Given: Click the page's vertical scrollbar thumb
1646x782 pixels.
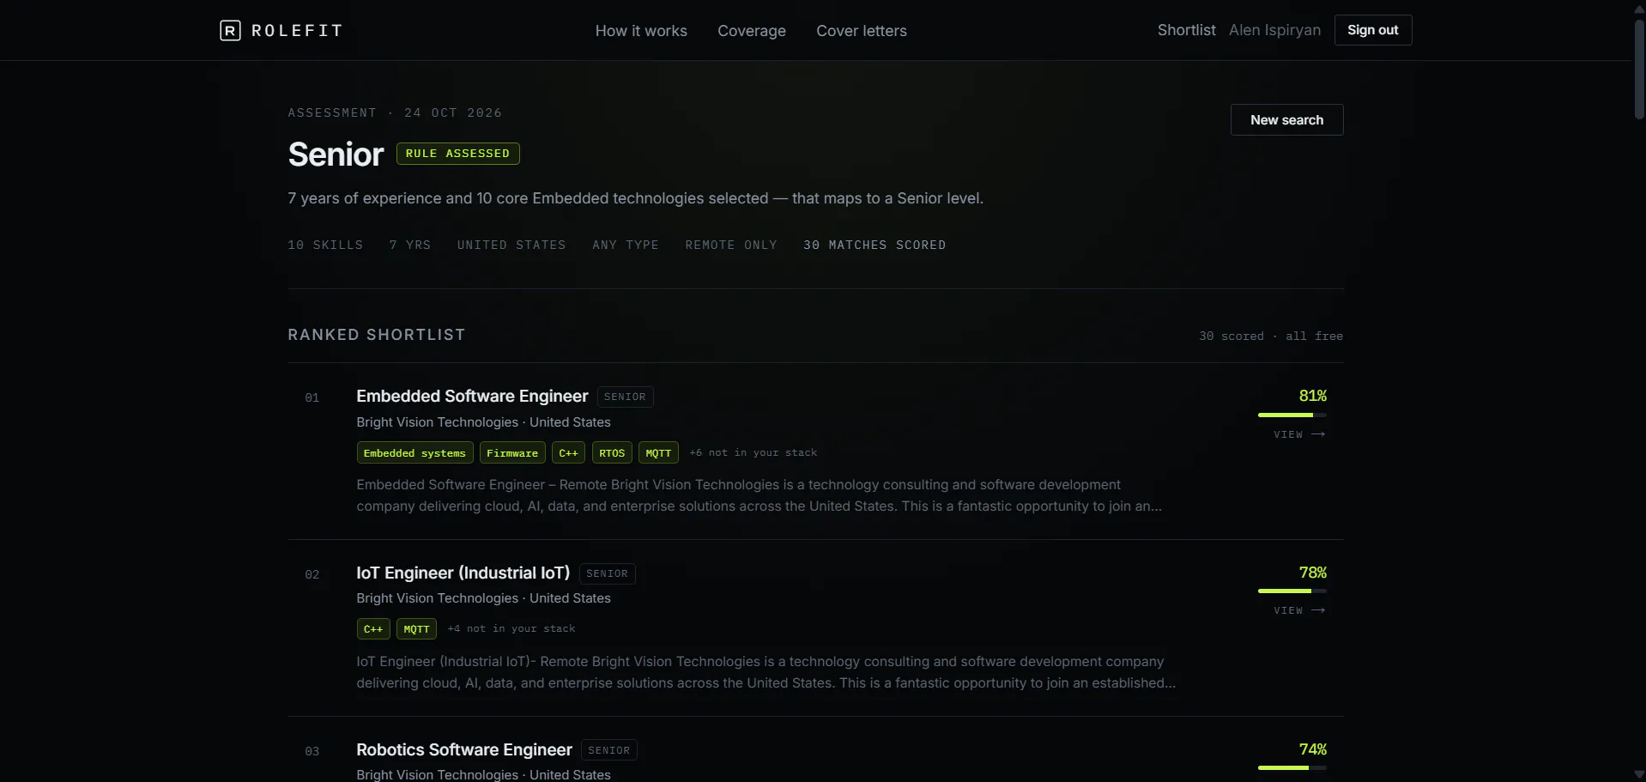Looking at the screenshot, I should 1639,69.
